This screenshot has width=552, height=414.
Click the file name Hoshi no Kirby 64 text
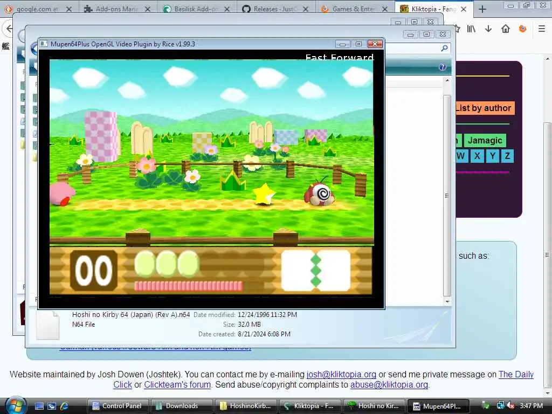pyautogui.click(x=131, y=315)
